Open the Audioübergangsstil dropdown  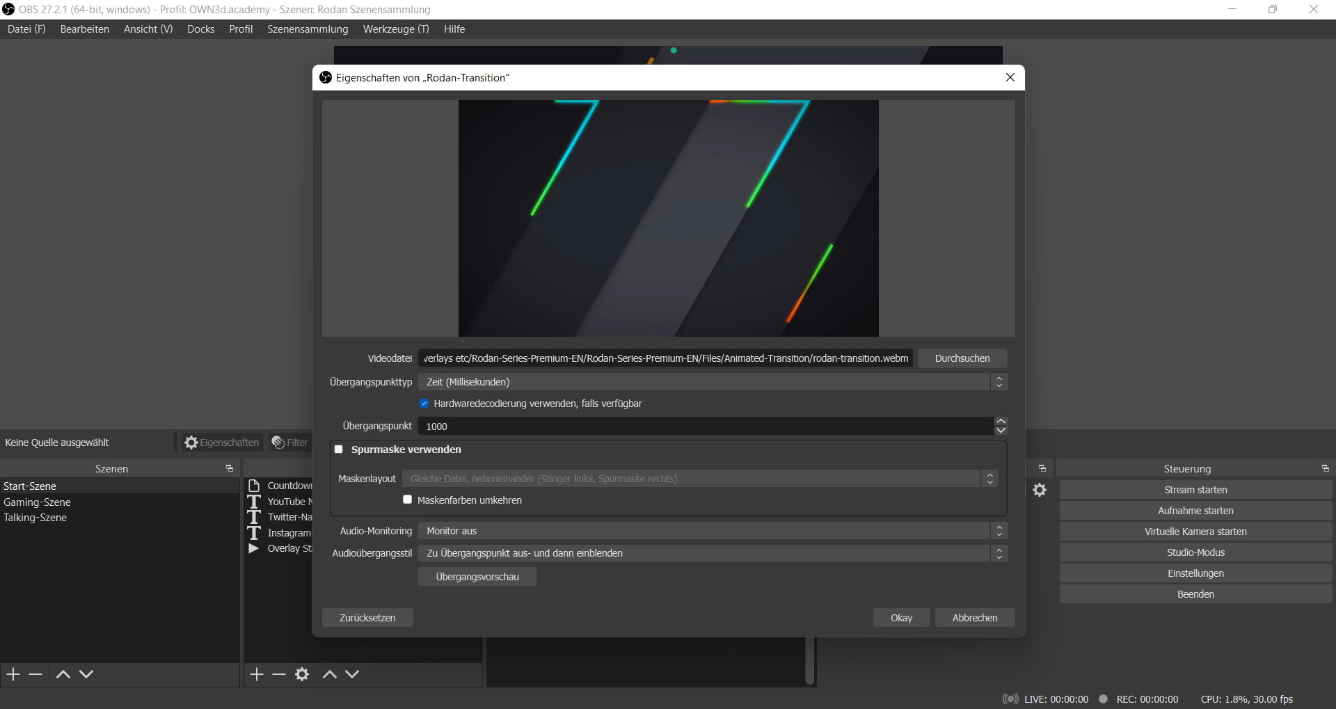point(713,553)
